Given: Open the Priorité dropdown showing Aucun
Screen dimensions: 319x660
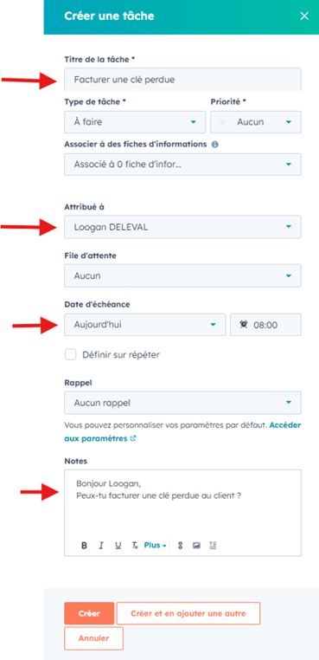Looking at the screenshot, I should pos(256,122).
